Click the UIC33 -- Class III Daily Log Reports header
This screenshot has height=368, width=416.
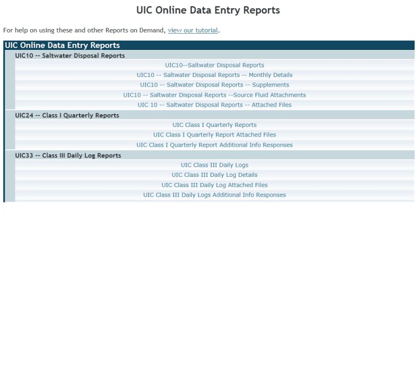click(68, 155)
